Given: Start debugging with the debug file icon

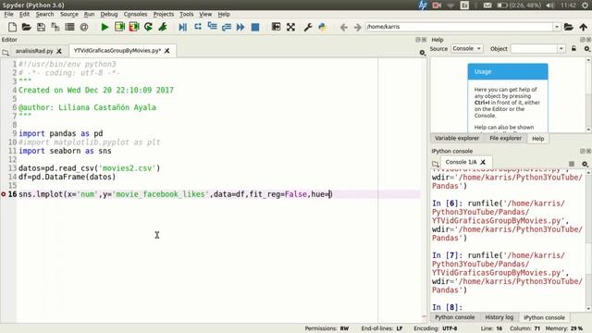Looking at the screenshot, I should 183,27.
